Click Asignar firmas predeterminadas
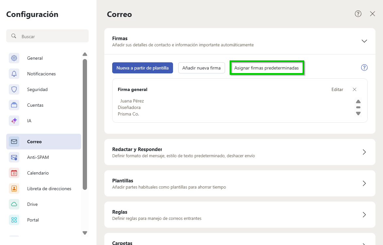 point(267,68)
